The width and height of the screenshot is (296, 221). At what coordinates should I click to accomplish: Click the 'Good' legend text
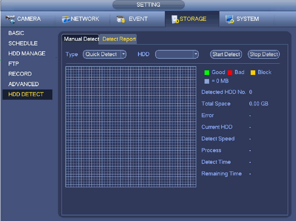coord(218,72)
